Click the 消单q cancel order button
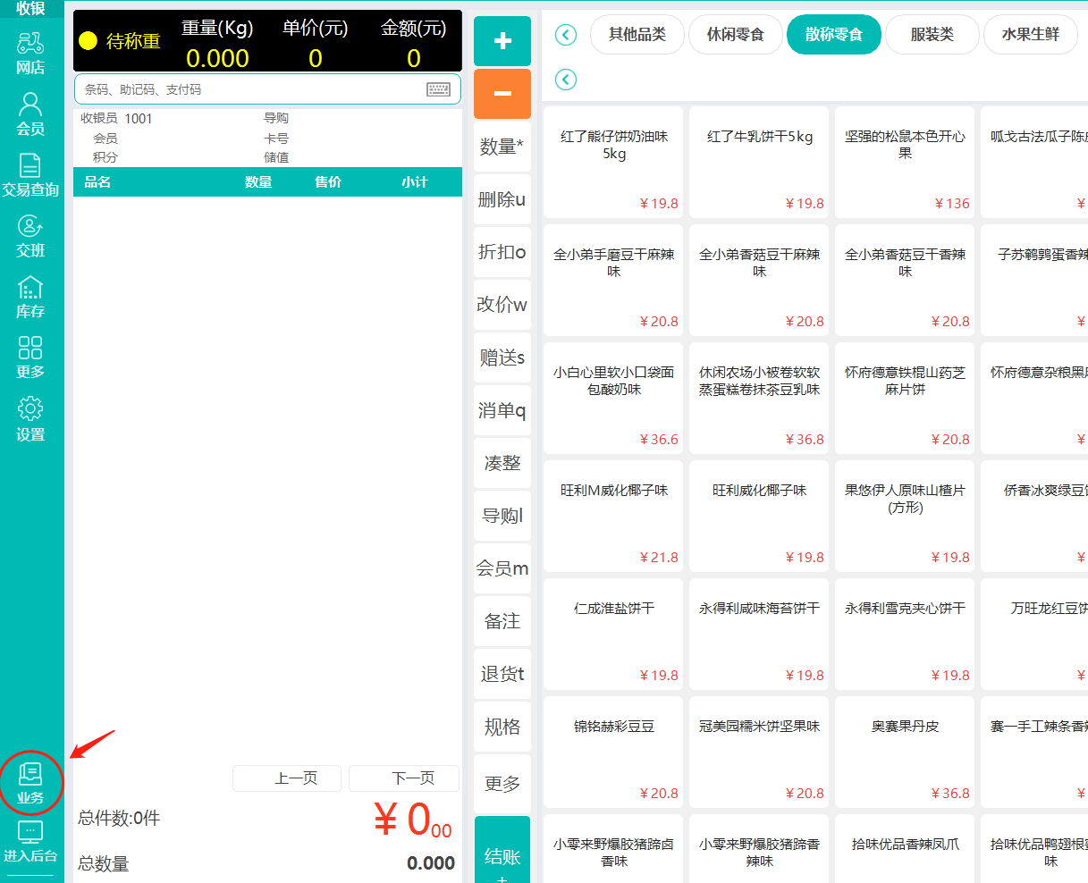The width and height of the screenshot is (1088, 883). pos(502,410)
